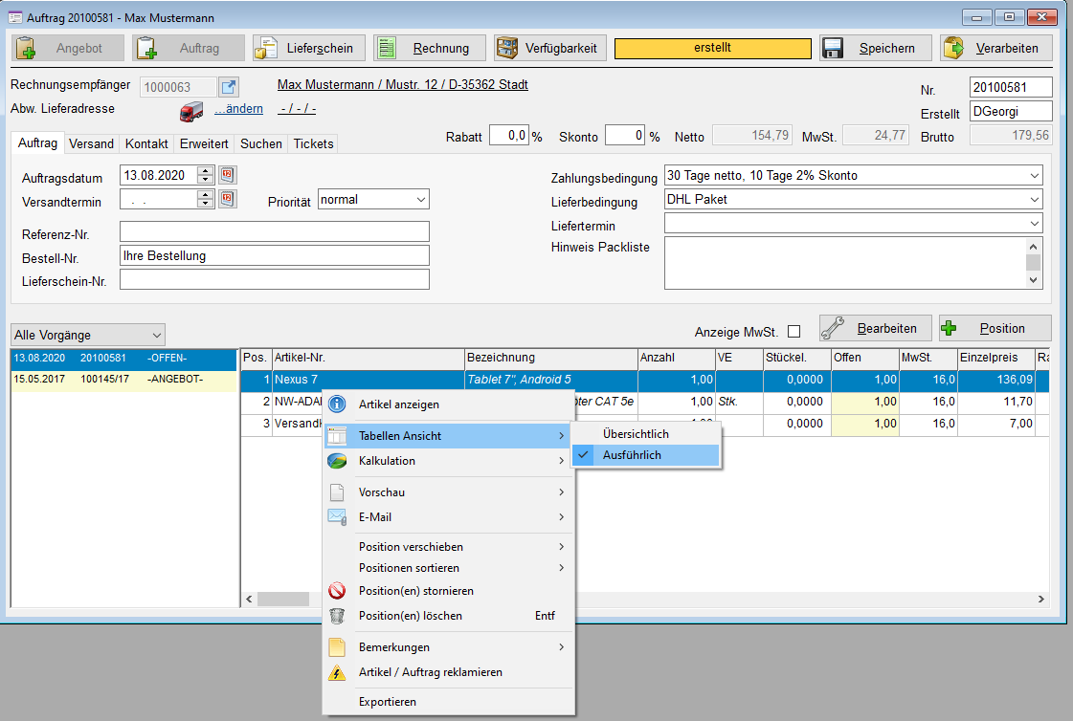This screenshot has width=1073, height=721.
Task: Switch to the Tickets tab
Action: tap(313, 143)
